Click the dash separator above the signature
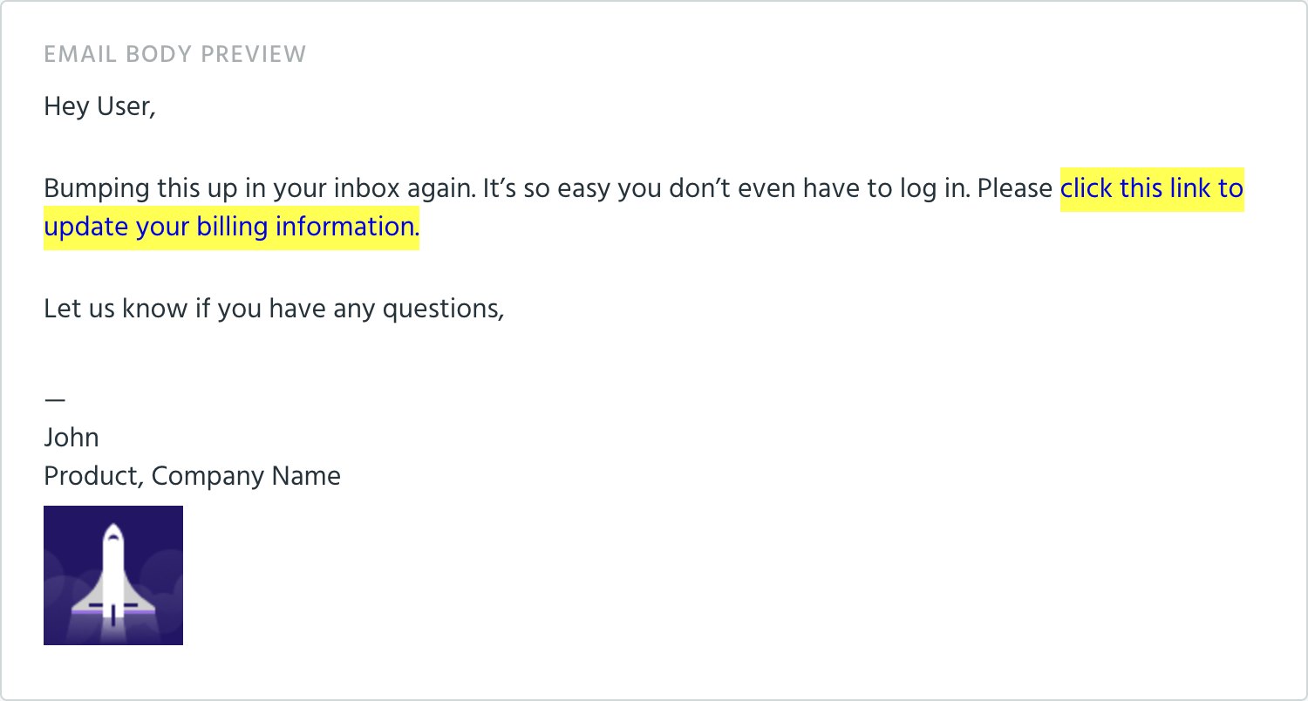1308x701 pixels. pyautogui.click(x=54, y=399)
